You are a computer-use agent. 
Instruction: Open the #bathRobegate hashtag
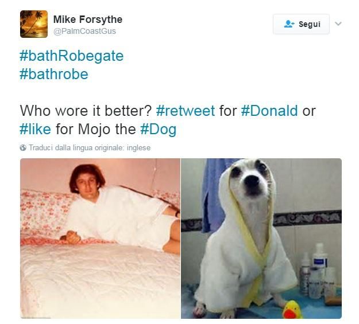(x=72, y=56)
